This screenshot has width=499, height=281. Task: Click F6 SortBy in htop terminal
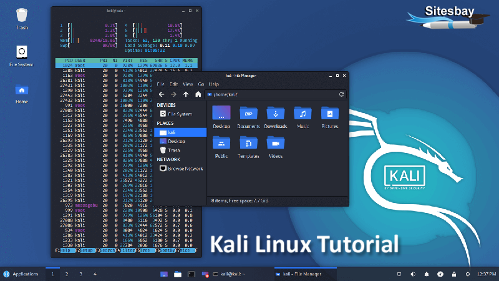tap(165, 250)
